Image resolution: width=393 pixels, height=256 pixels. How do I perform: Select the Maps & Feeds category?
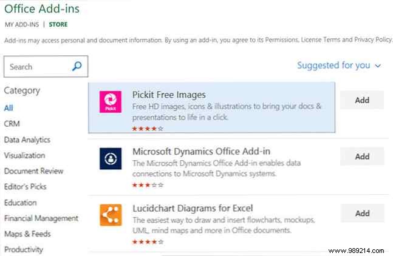27,234
